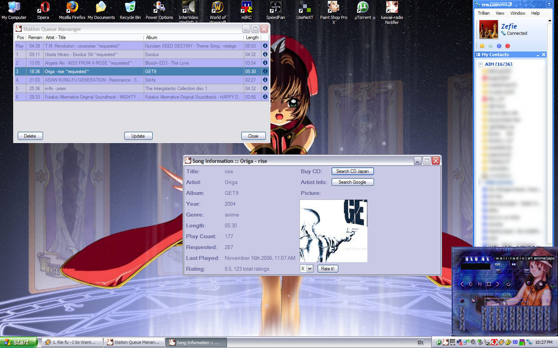Click the GET9 album cover picture
This screenshot has width=558, height=348.
(333, 231)
